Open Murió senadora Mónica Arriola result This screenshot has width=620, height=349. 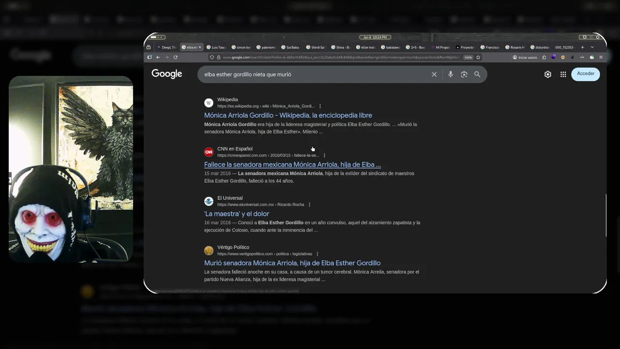(293, 263)
